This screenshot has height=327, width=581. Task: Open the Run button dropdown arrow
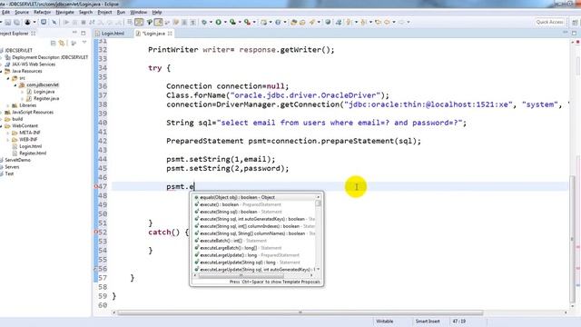(x=225, y=22)
